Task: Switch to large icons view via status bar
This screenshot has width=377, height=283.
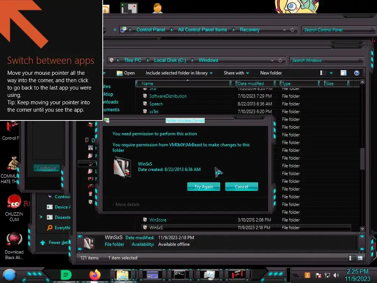Action: pos(360,258)
